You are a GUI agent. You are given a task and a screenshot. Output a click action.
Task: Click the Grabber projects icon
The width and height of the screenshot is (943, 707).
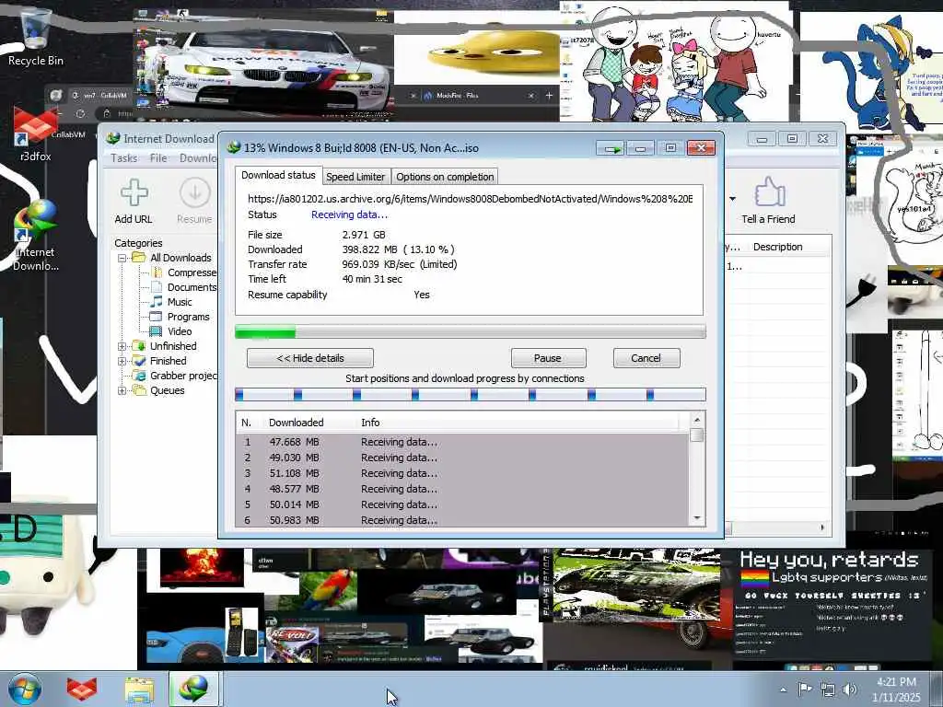point(139,376)
